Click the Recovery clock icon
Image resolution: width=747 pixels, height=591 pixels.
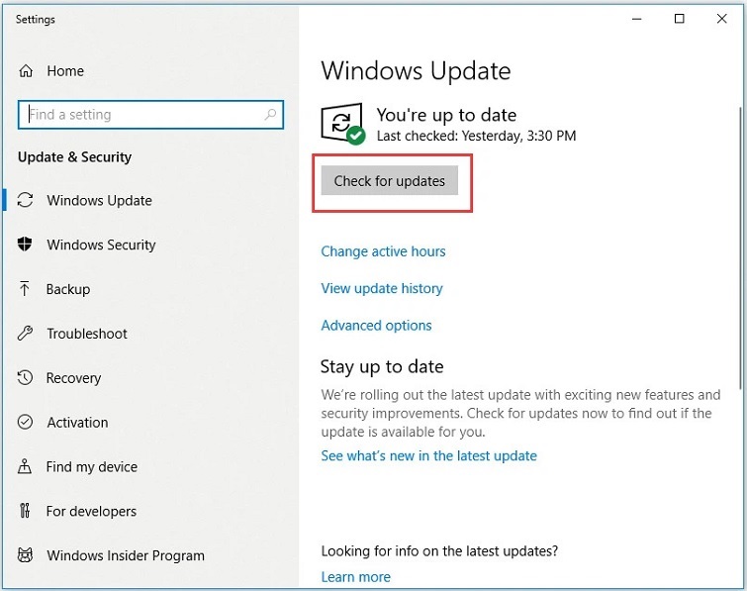pos(26,378)
